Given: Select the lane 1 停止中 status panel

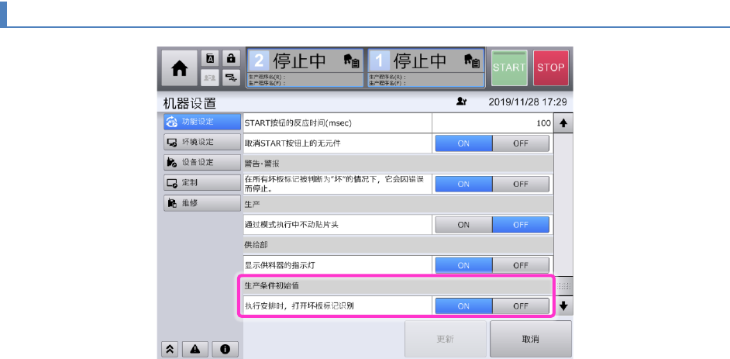Looking at the screenshot, I should click(426, 68).
